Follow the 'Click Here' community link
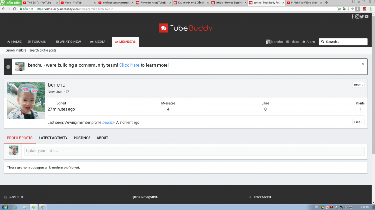The height and width of the screenshot is (210, 375). [129, 65]
